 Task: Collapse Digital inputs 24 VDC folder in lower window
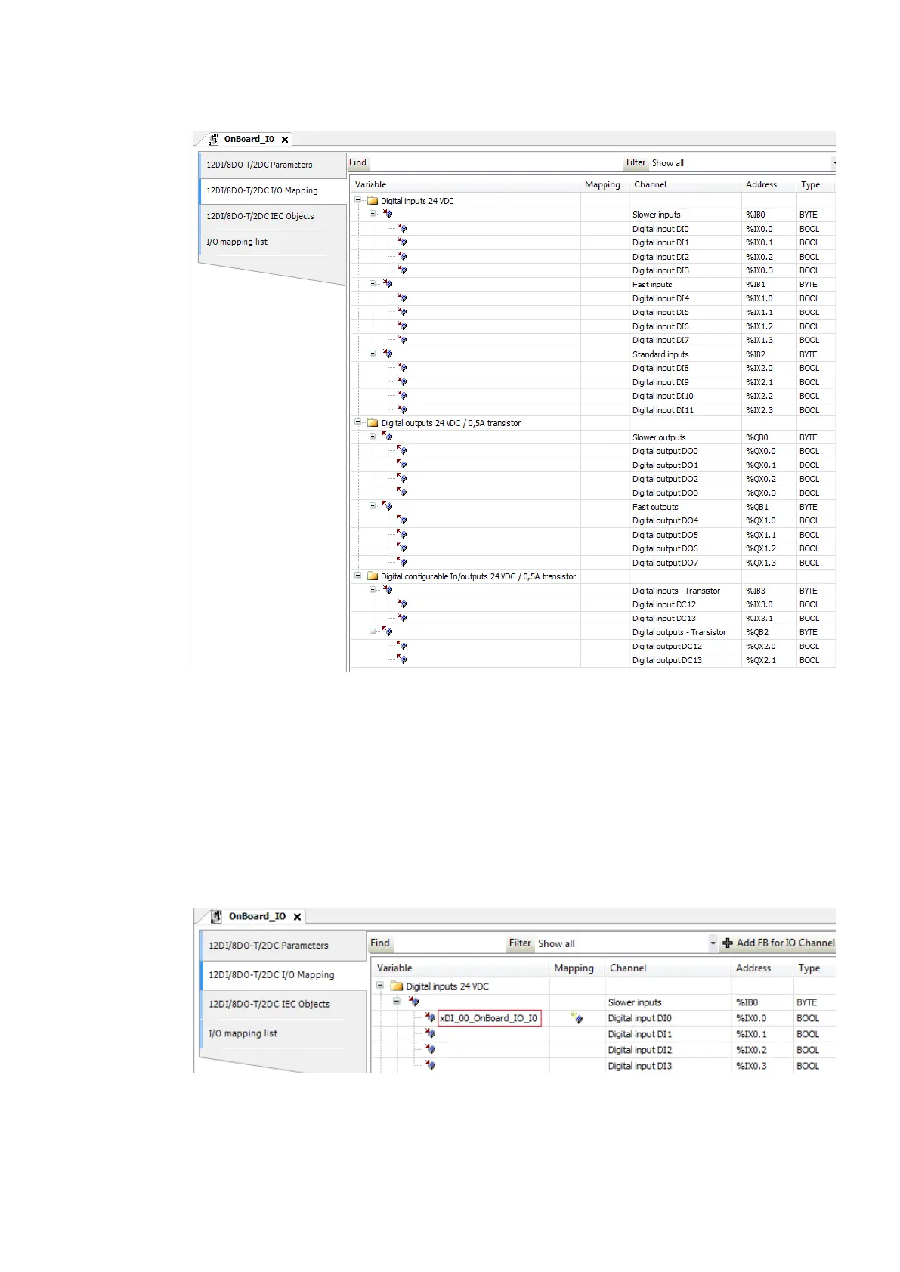pos(380,986)
